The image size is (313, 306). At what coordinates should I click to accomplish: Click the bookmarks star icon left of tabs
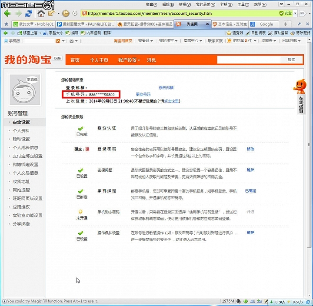point(7,24)
